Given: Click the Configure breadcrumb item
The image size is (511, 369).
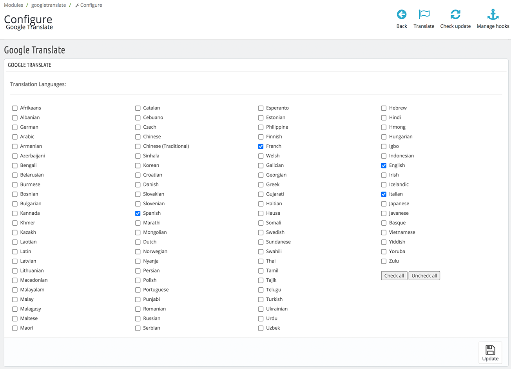Looking at the screenshot, I should coord(89,5).
